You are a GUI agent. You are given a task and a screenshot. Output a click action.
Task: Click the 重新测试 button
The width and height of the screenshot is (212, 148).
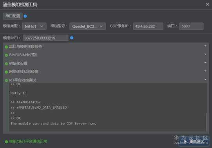pyautogui.click(x=194, y=141)
